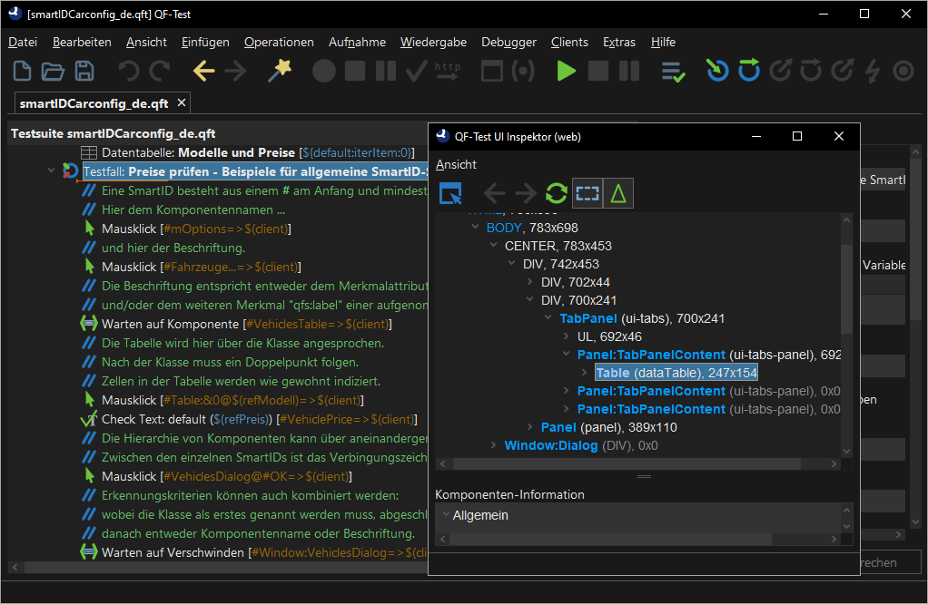
Task: Open the Datei menu
Action: (x=23, y=42)
